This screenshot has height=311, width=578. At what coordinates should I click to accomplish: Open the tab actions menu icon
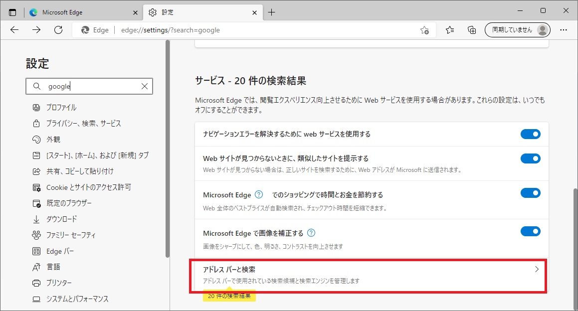[x=12, y=12]
